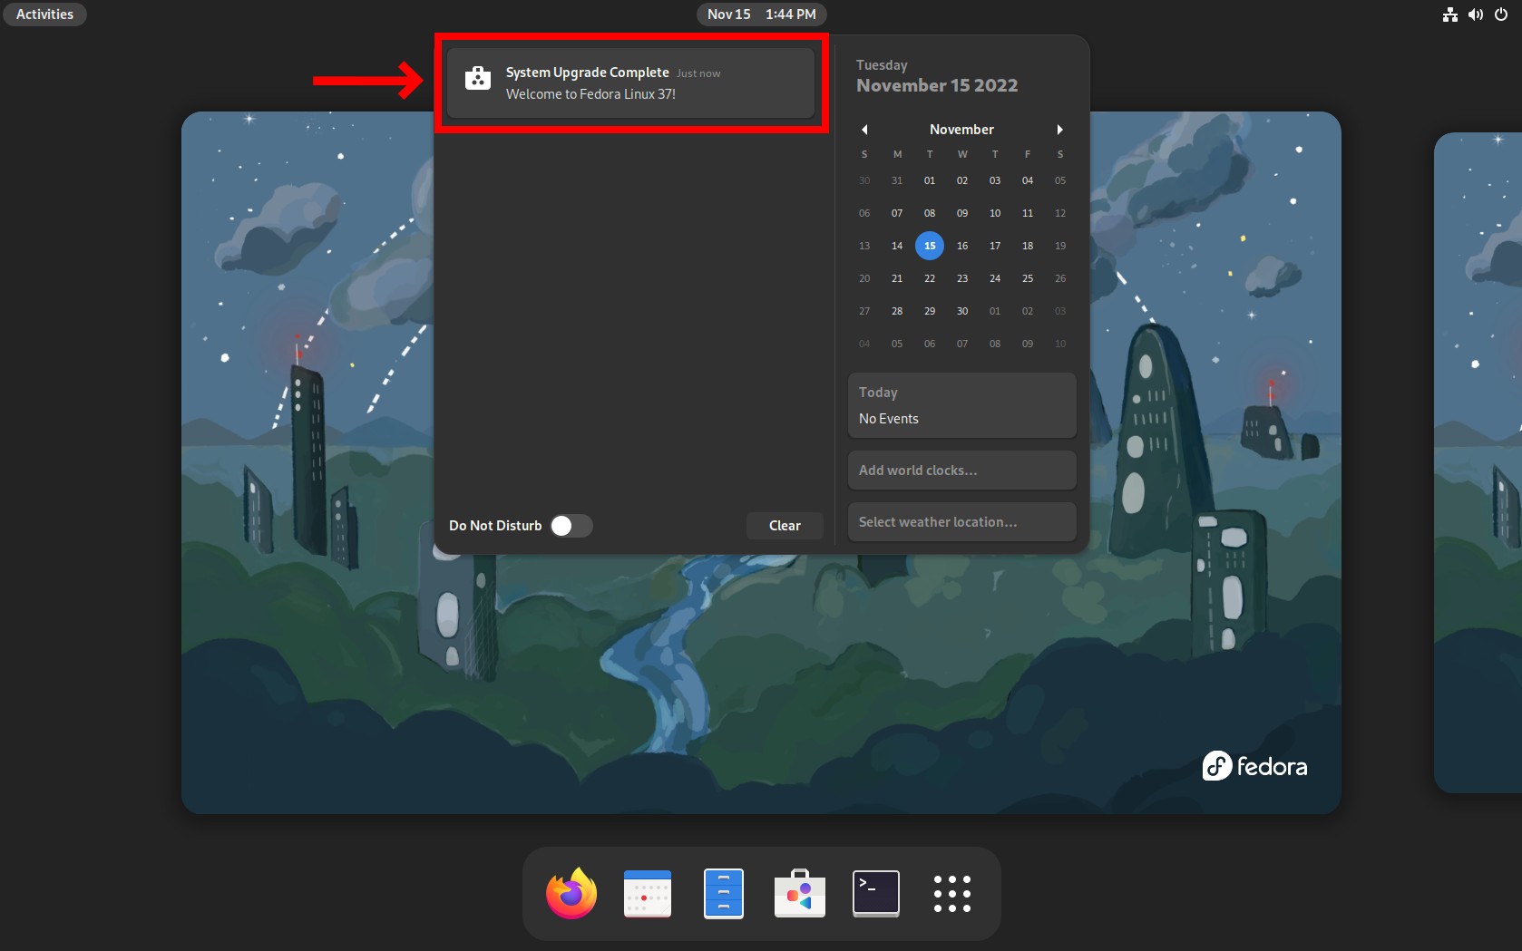Select calendar day 29
Viewport: 1522px width, 951px height.
point(930,311)
